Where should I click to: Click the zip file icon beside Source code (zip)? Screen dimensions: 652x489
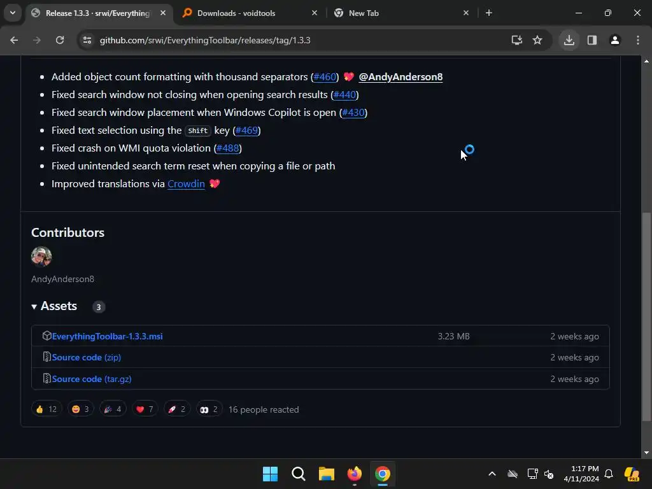click(x=46, y=357)
